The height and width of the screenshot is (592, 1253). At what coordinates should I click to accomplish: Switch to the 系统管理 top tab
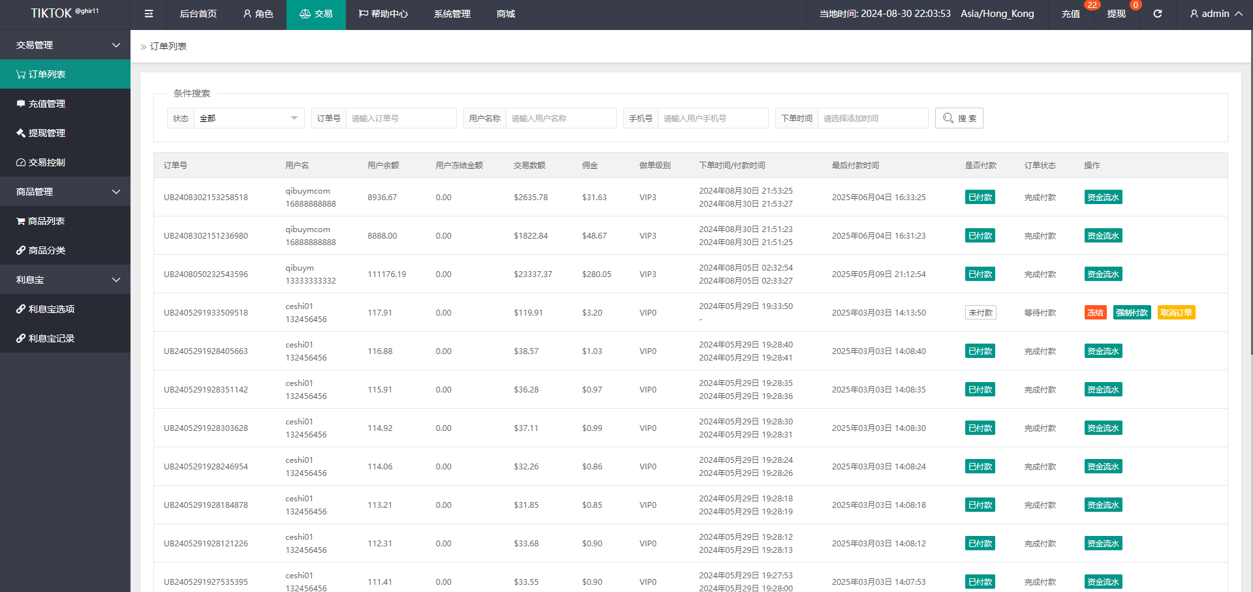[452, 14]
